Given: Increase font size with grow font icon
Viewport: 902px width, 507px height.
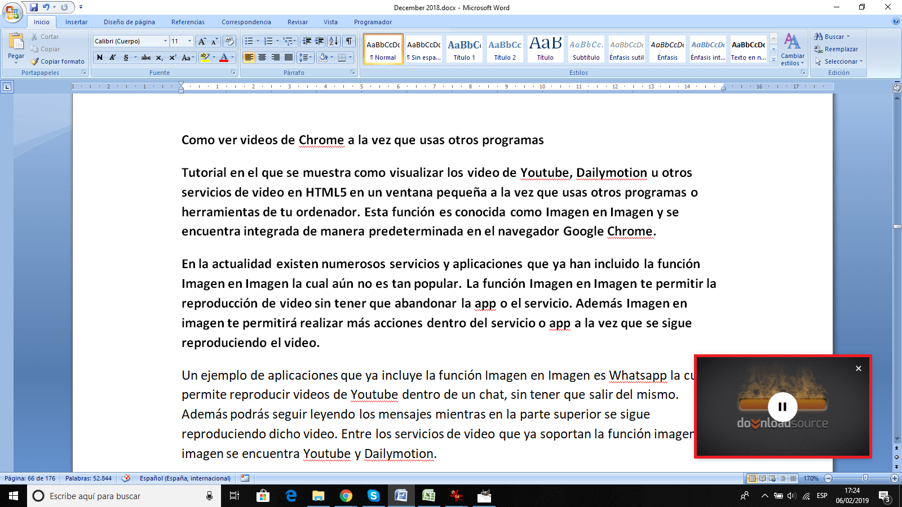Looking at the screenshot, I should coord(202,41).
